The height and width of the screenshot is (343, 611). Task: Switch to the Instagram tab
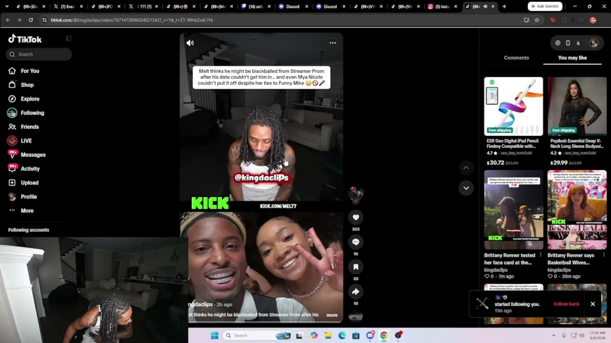tap(442, 6)
